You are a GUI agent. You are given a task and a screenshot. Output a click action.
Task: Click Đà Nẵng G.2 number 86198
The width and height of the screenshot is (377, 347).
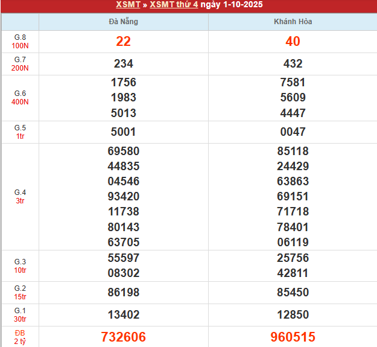(x=124, y=293)
